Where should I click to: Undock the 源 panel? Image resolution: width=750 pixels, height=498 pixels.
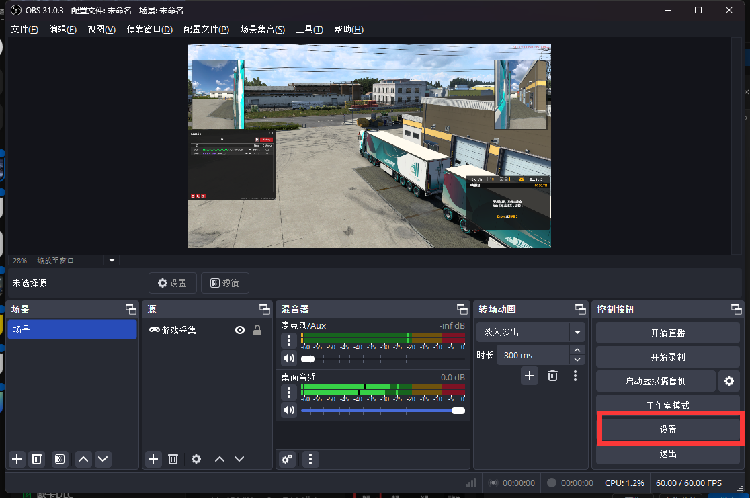pos(265,309)
